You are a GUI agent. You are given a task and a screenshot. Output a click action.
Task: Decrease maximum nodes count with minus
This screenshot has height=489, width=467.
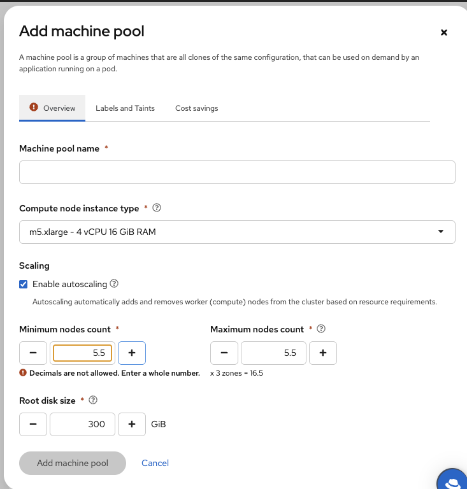click(224, 353)
